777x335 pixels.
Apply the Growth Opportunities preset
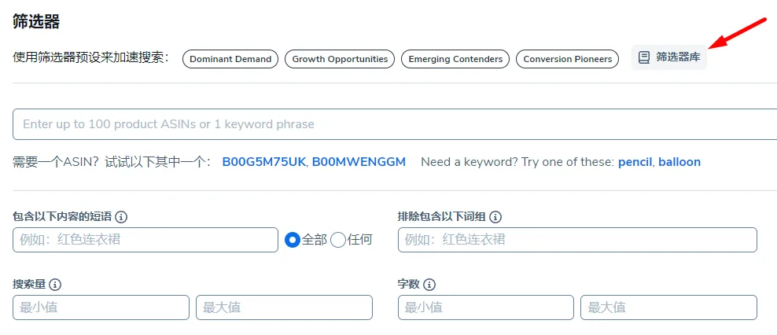pyautogui.click(x=340, y=59)
